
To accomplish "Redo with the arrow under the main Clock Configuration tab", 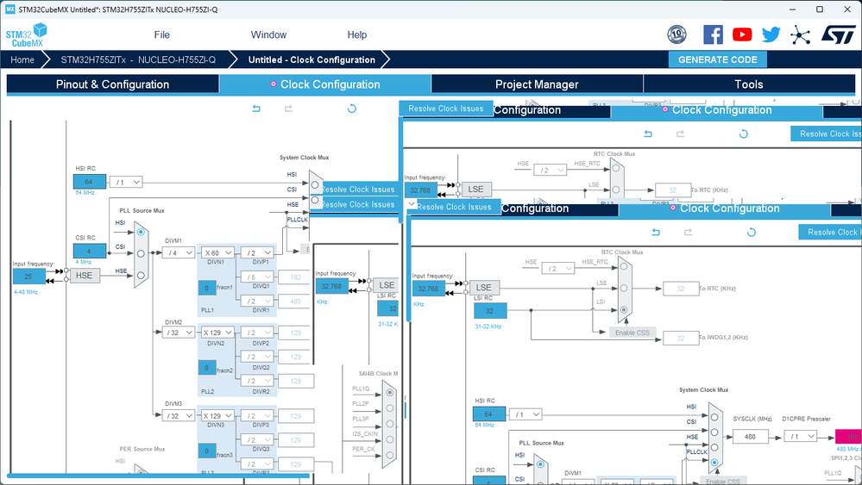I will tap(288, 109).
